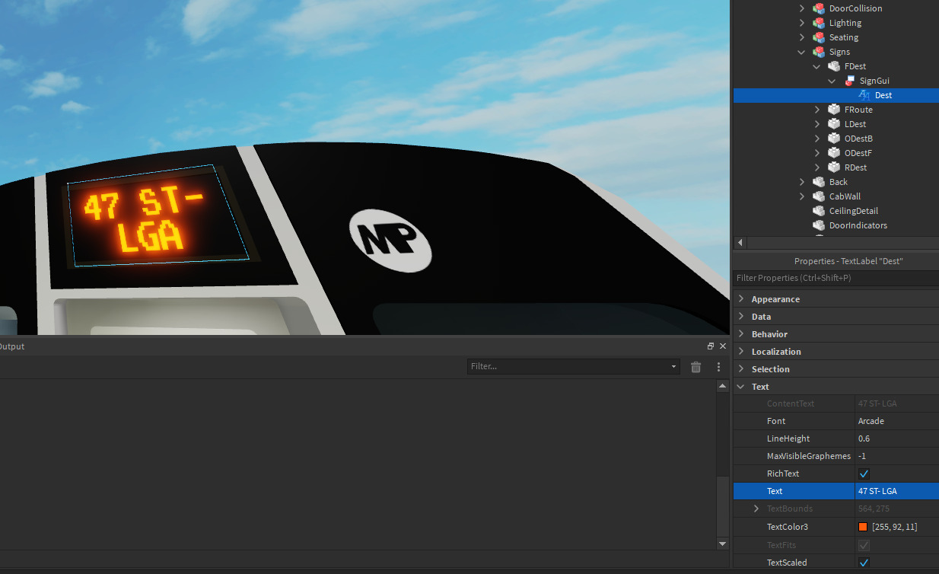This screenshot has width=939, height=574.
Task: Collapse the Text properties section
Action: pyautogui.click(x=741, y=387)
